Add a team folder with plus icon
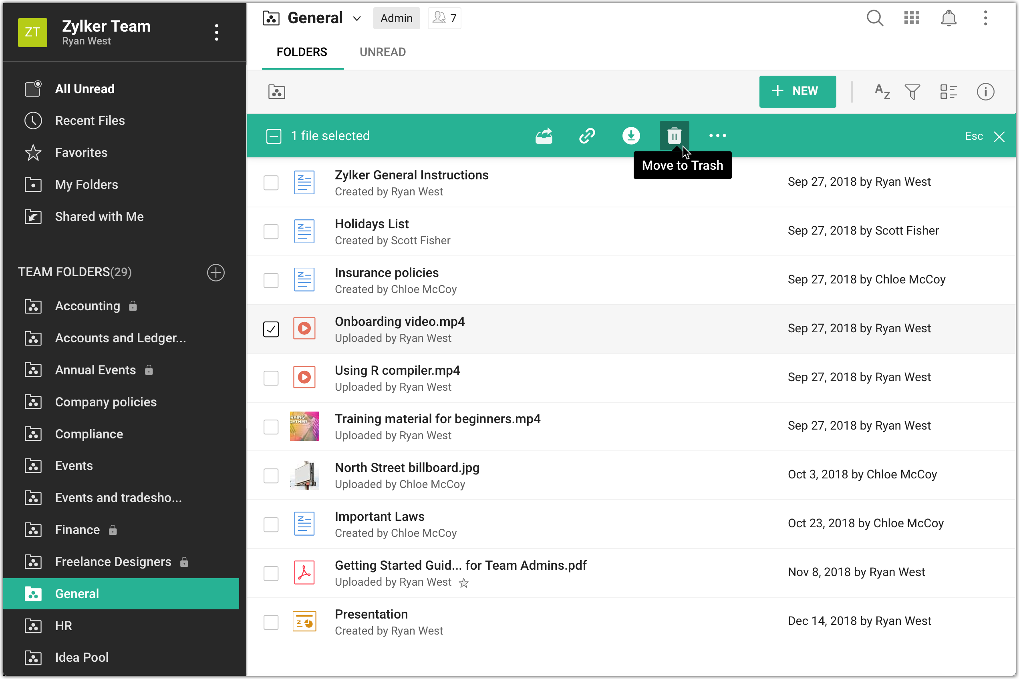Screen dimensions: 1019x679 [216, 272]
